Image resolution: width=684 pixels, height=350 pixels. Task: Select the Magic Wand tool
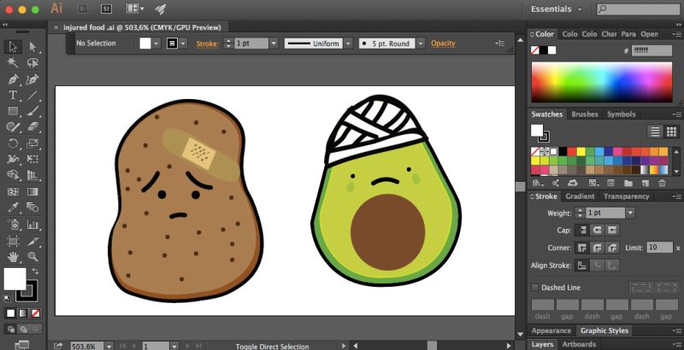tap(13, 63)
